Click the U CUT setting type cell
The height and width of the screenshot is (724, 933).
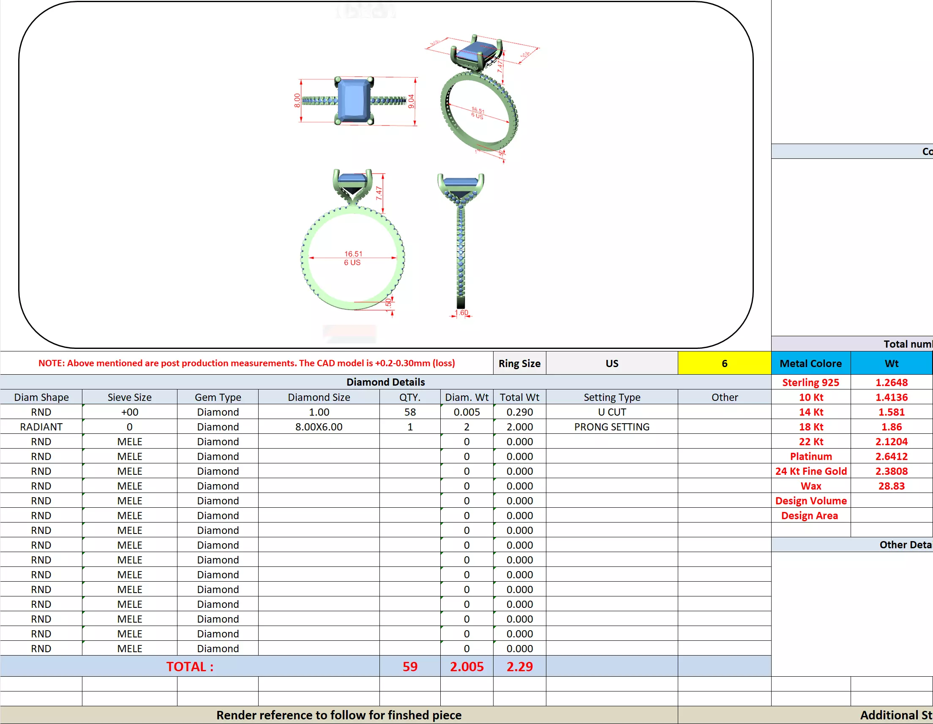611,412
